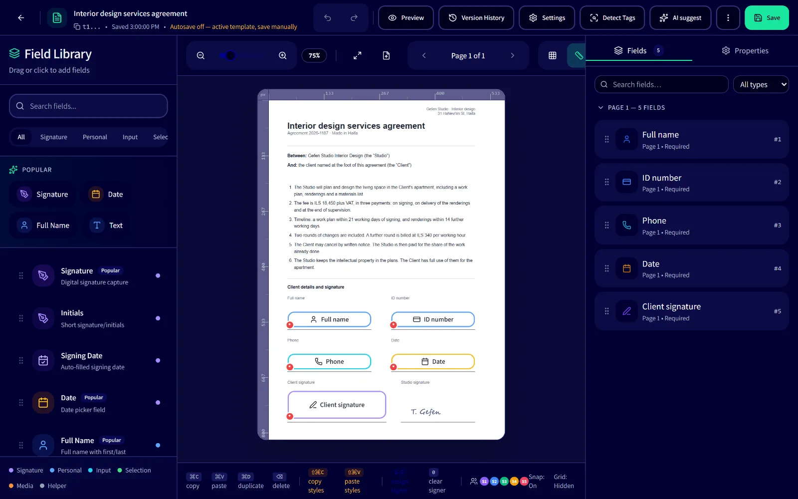Click the Signature field icon in library list
The width and height of the screenshot is (798, 499).
click(43, 275)
